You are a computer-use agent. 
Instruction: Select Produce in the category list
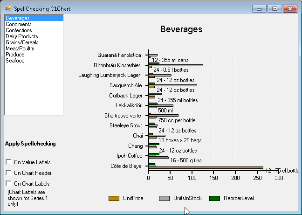(15, 55)
